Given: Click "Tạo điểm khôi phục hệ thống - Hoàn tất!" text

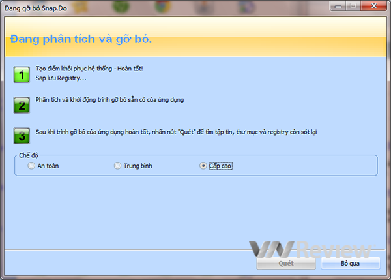Looking at the screenshot, I should [x=89, y=69].
